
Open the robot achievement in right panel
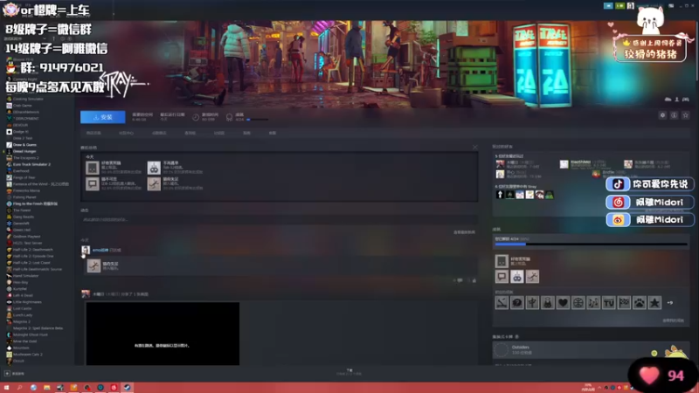pos(516,277)
